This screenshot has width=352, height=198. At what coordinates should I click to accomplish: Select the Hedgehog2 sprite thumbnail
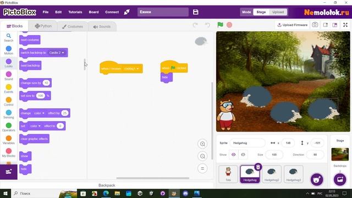(x=272, y=174)
